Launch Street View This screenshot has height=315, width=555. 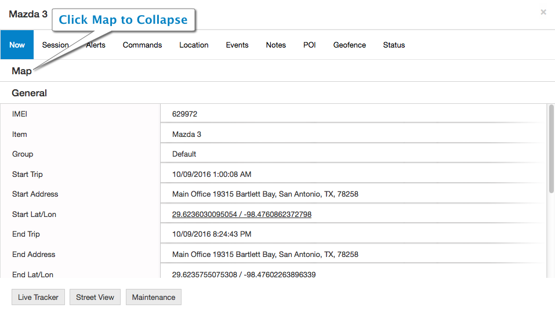(x=95, y=297)
